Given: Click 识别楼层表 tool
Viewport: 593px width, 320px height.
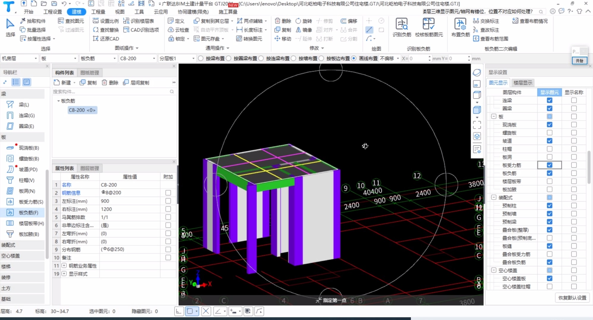Looking at the screenshot, I should [x=138, y=21].
